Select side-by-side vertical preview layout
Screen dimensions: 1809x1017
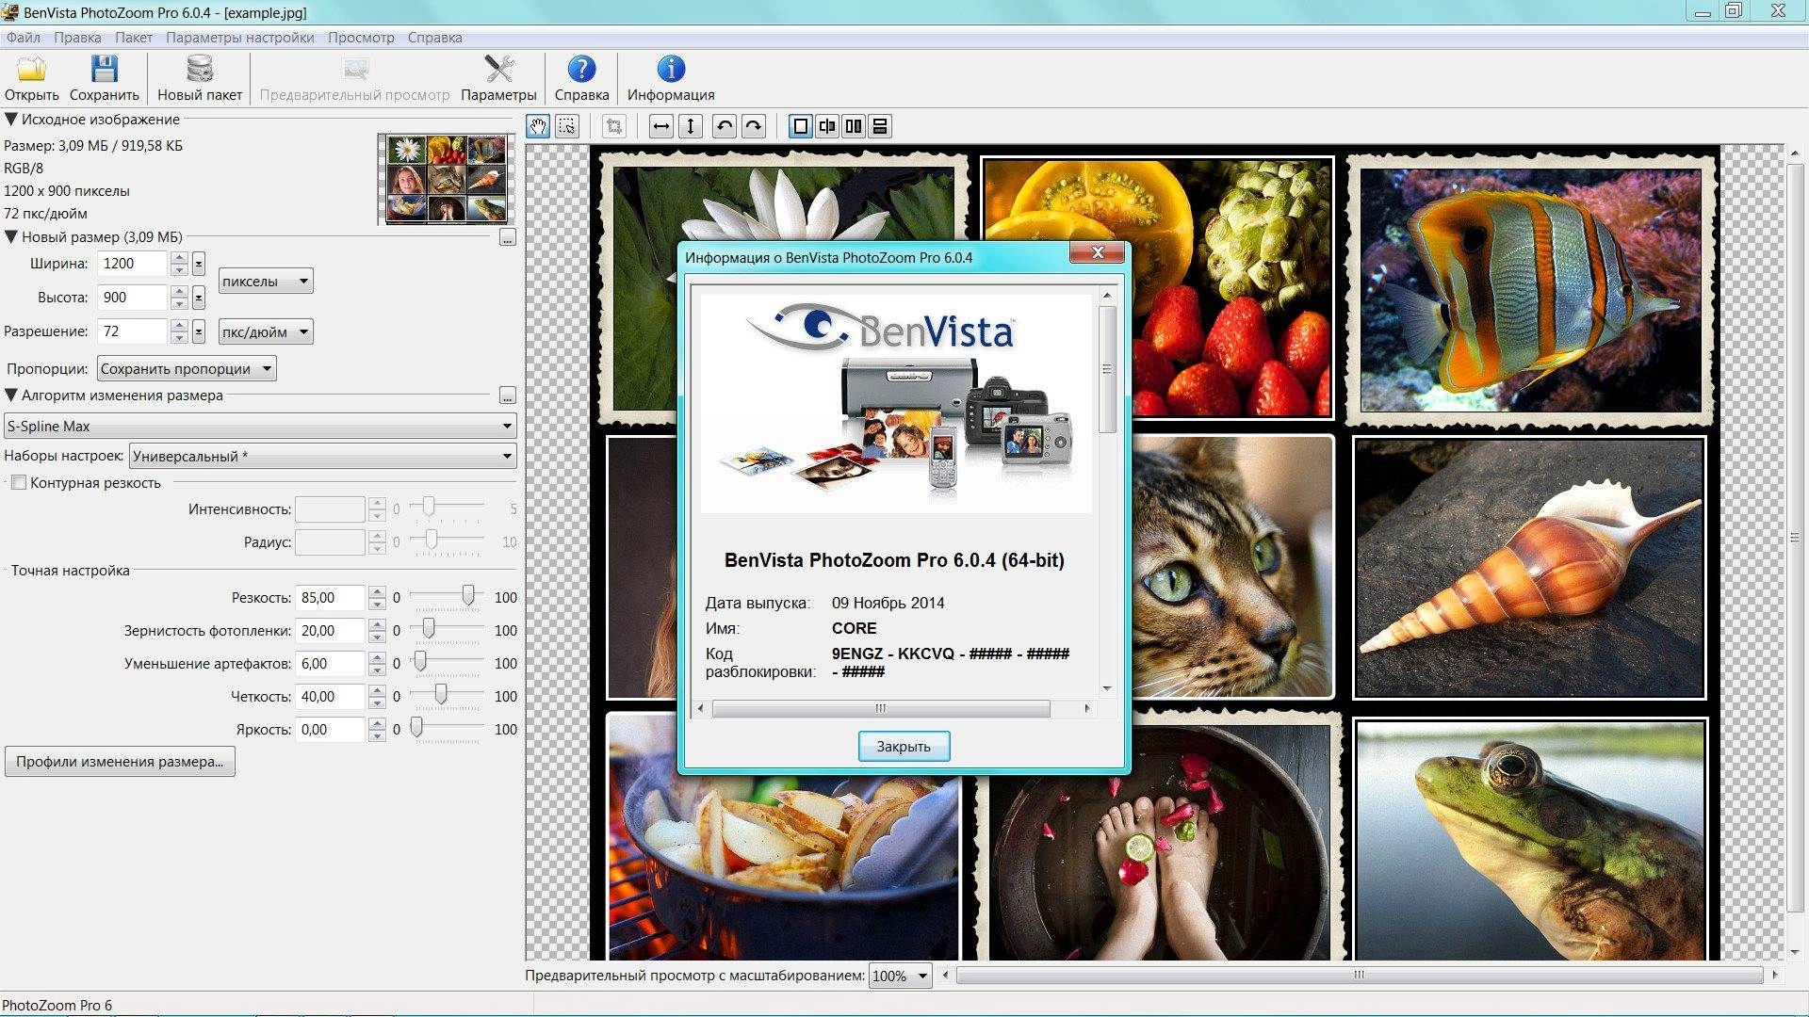854,126
